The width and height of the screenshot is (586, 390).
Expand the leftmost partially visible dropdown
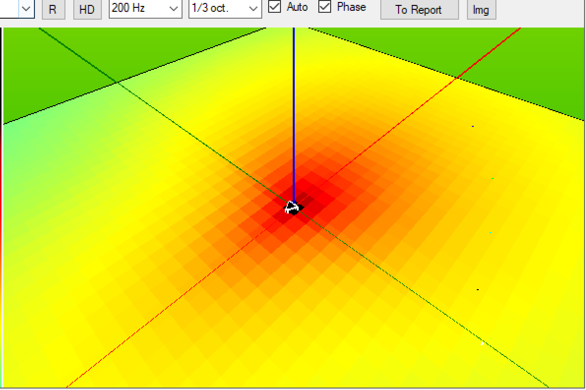click(x=27, y=8)
